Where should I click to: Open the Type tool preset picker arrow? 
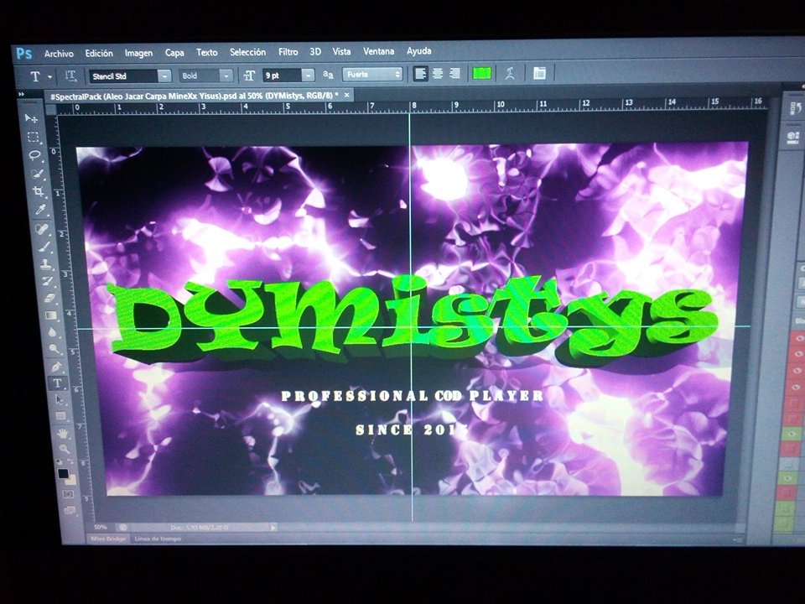coord(49,77)
